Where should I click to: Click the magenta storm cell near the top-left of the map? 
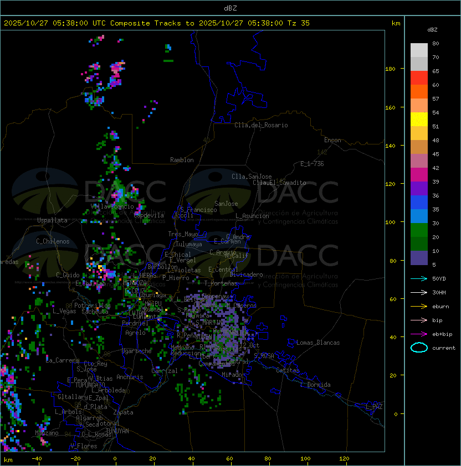click(117, 74)
